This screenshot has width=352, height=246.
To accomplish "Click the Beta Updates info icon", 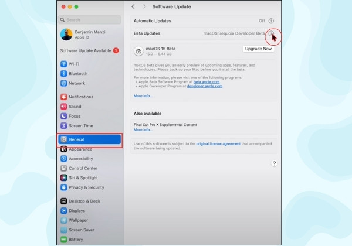I will pyautogui.click(x=271, y=33).
